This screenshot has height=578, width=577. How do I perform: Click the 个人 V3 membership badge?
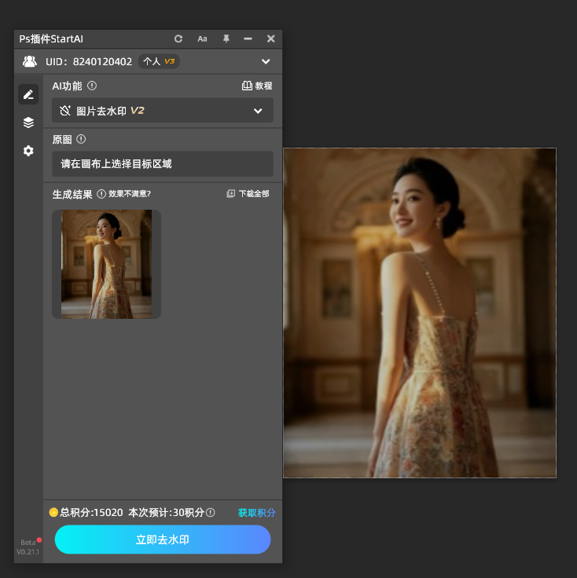pyautogui.click(x=159, y=61)
